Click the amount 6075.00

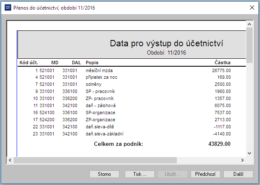(x=223, y=105)
